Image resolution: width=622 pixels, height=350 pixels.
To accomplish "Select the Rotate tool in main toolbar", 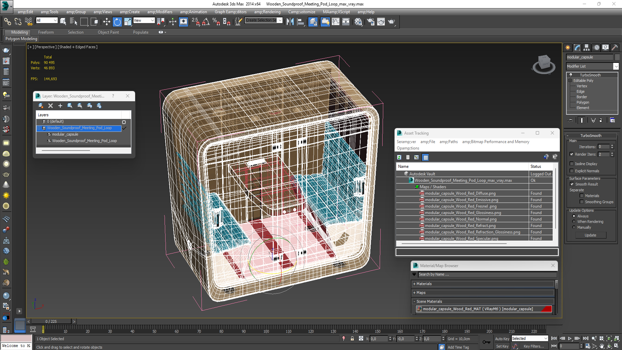I will 117,22.
